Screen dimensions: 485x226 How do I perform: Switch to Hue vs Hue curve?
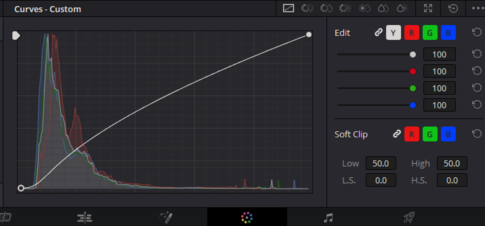[x=307, y=8]
